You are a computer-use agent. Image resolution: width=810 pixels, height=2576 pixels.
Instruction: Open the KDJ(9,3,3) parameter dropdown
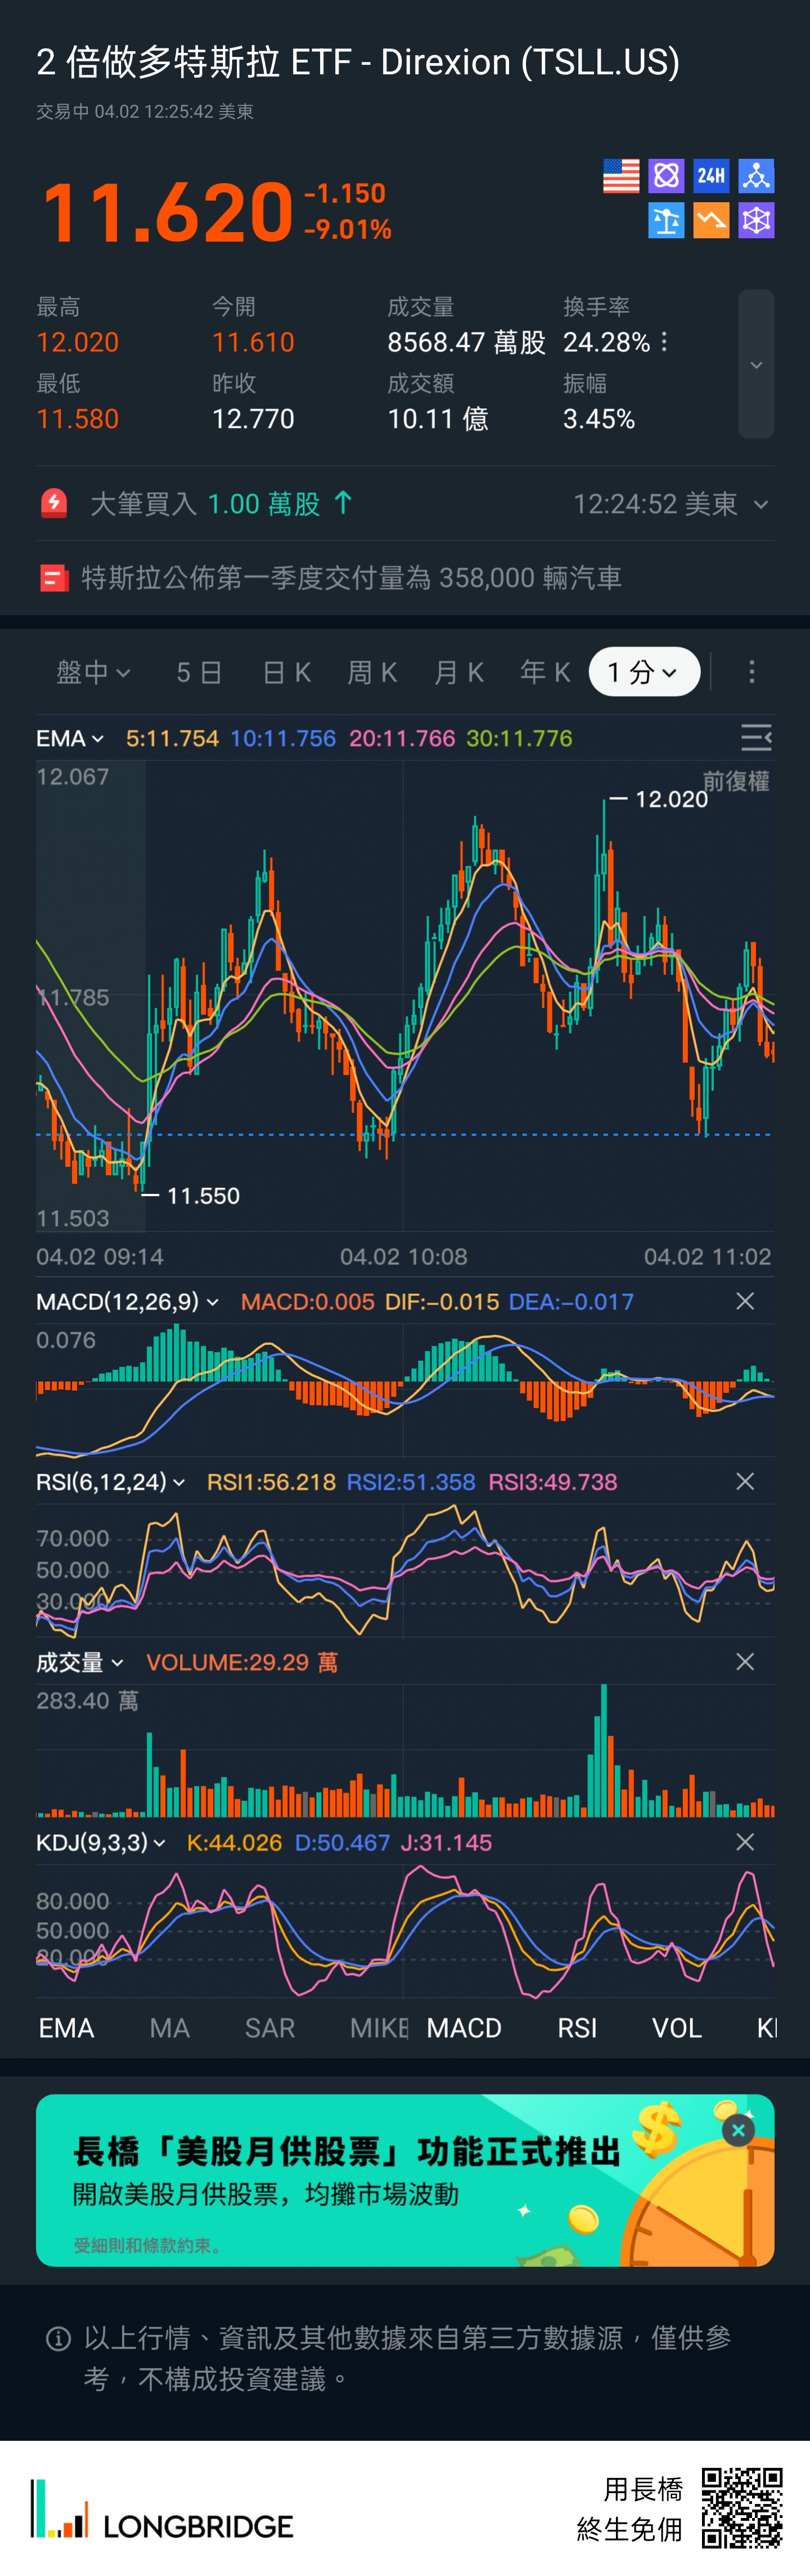pos(101,1842)
